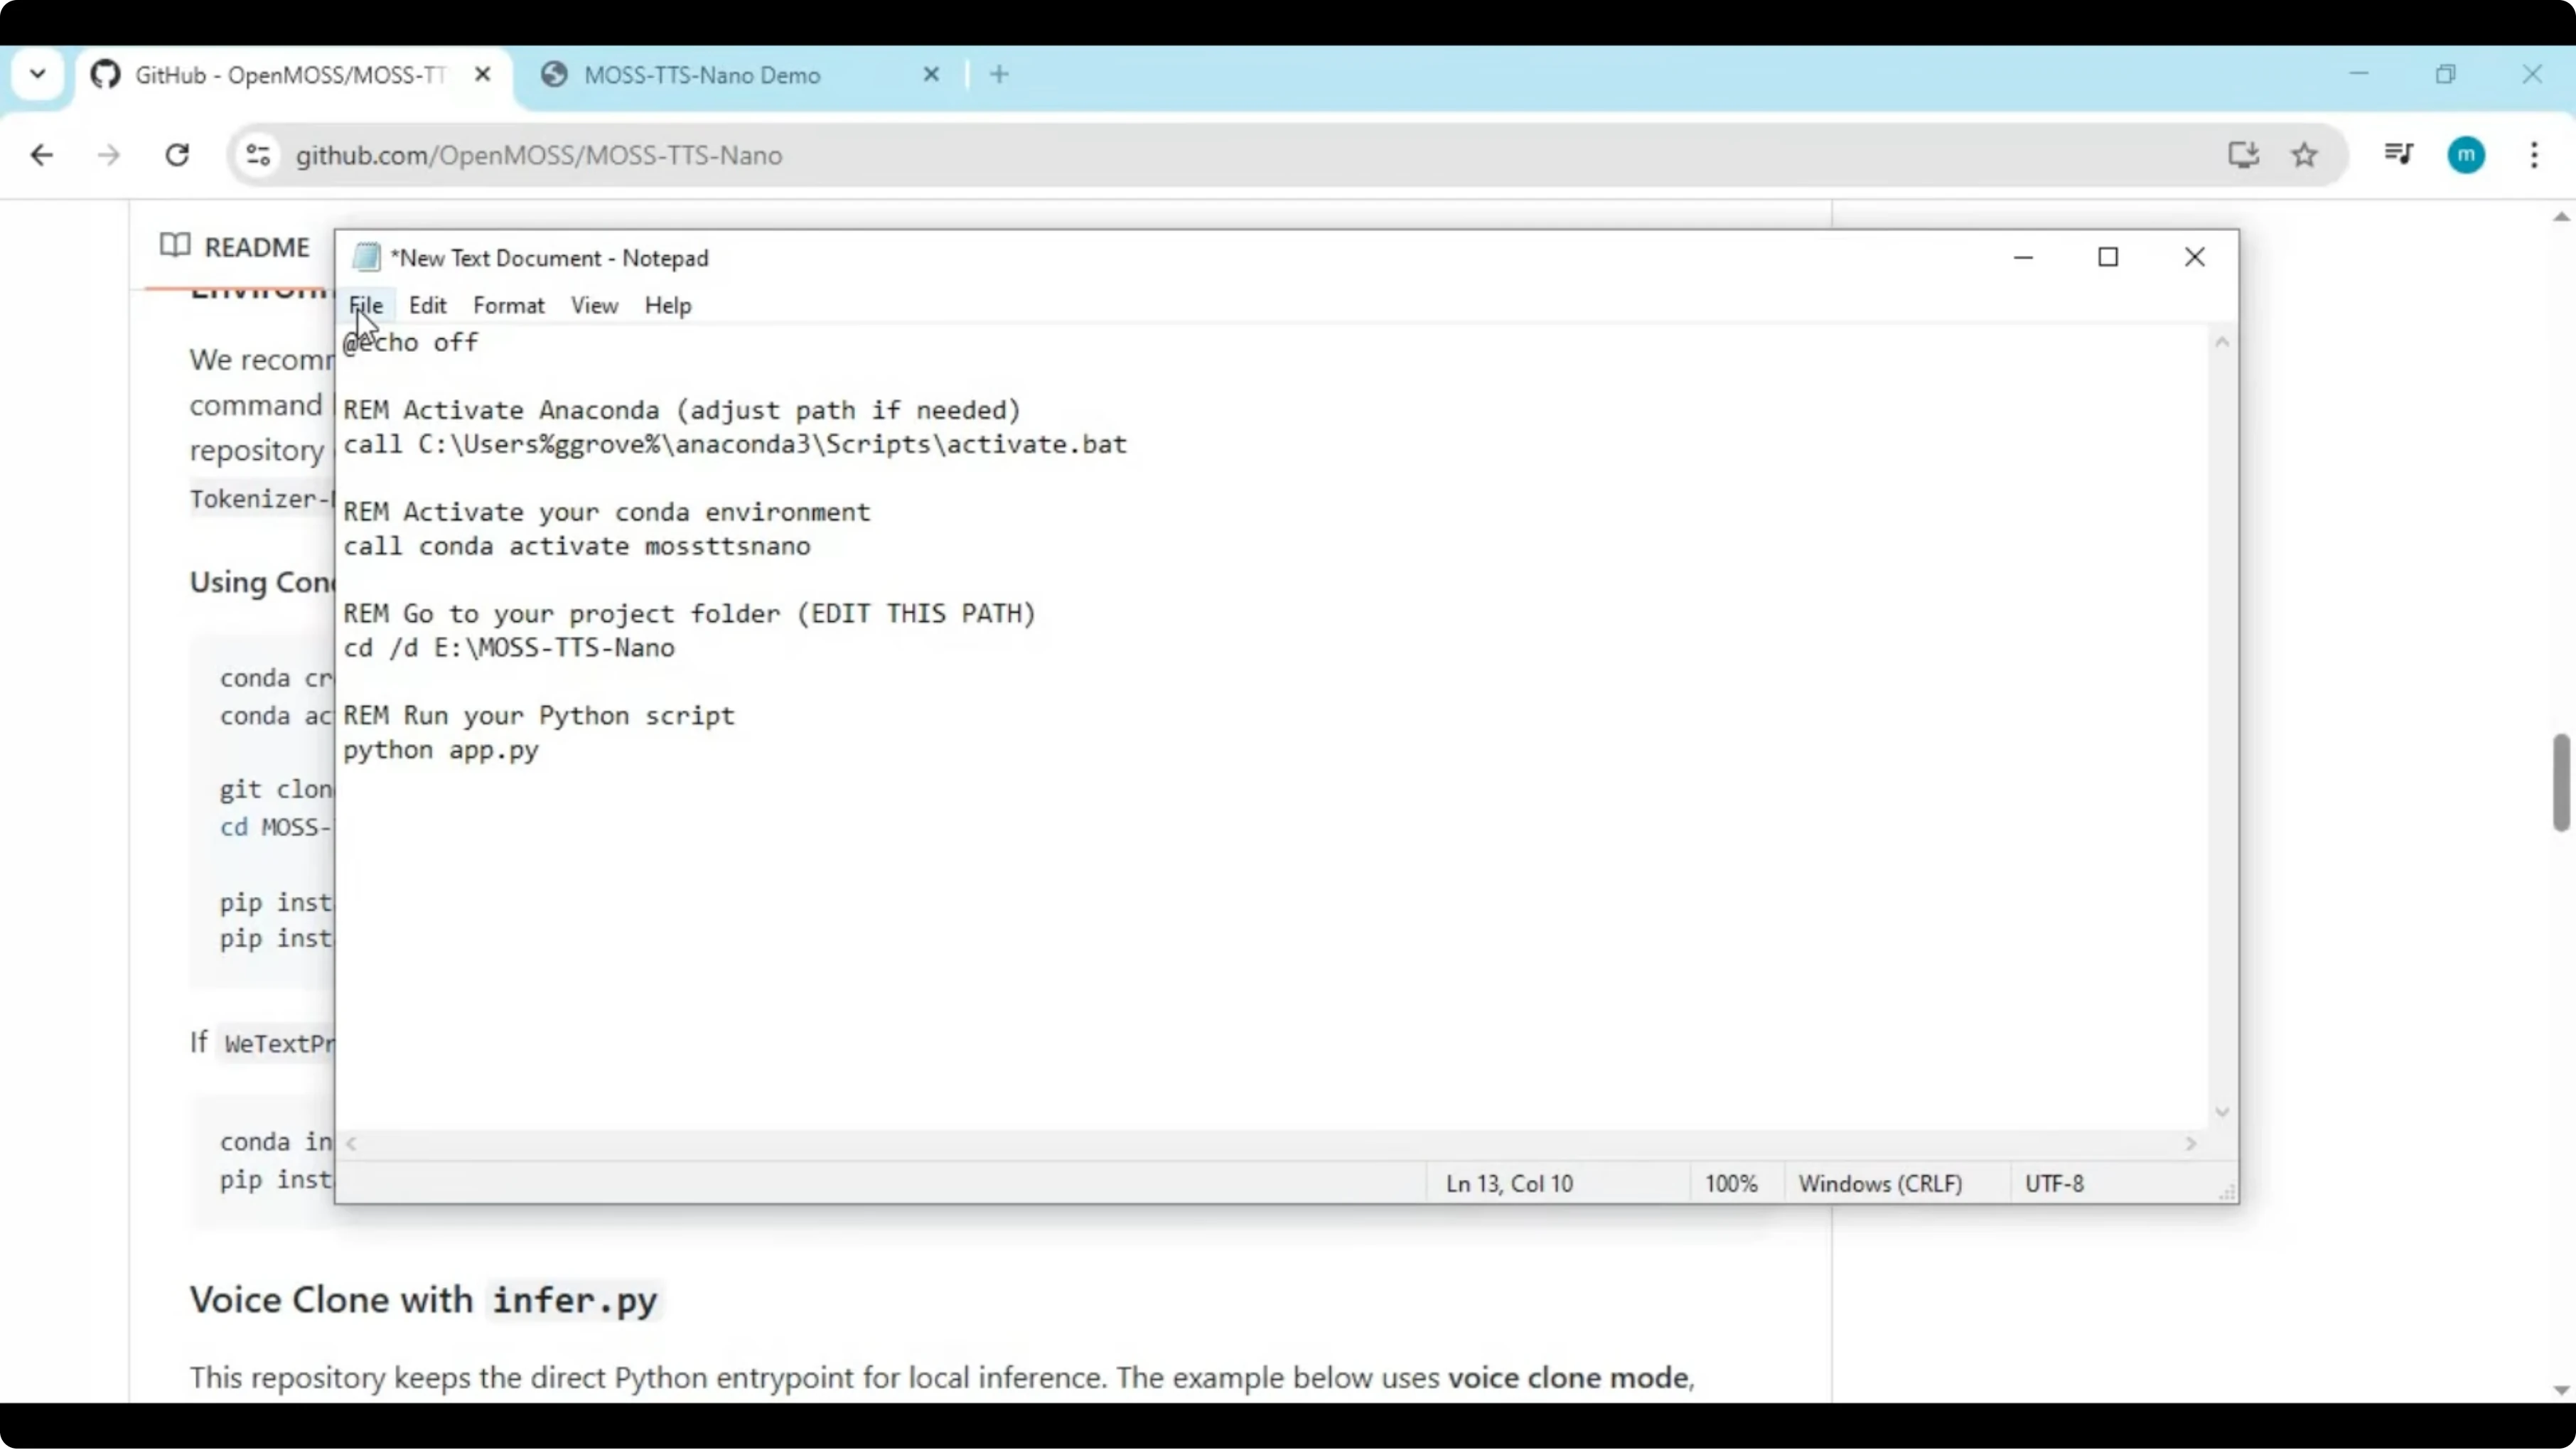This screenshot has height=1450, width=2576.
Task: Click the browser address bar URL
Action: pyautogui.click(x=538, y=155)
